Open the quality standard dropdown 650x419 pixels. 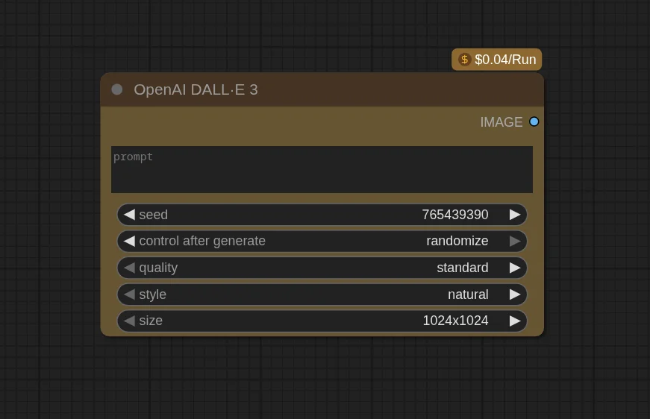(462, 268)
